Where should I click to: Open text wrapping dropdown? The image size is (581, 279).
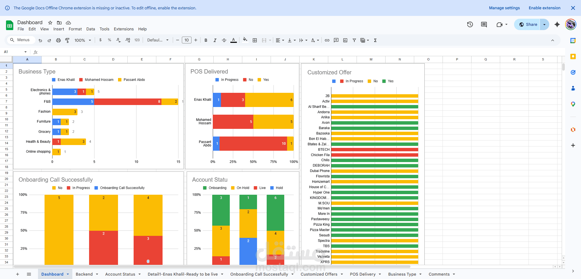pos(303,40)
